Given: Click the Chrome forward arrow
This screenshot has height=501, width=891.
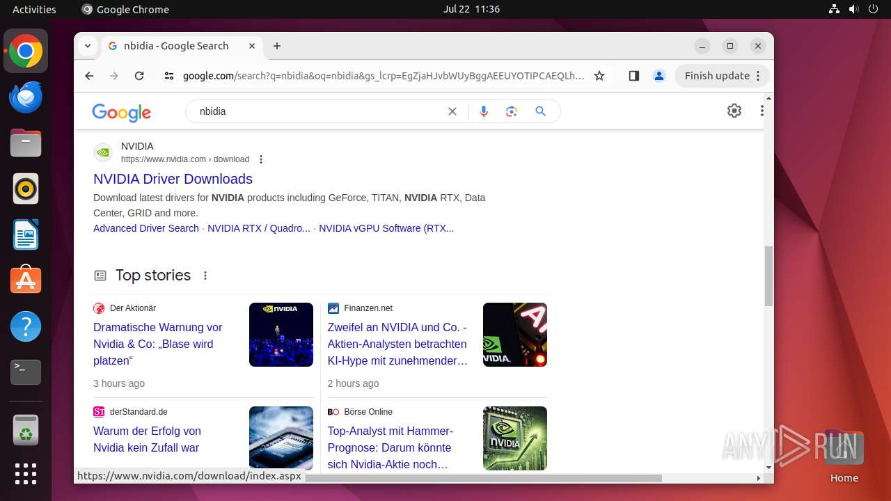Looking at the screenshot, I should (x=114, y=76).
